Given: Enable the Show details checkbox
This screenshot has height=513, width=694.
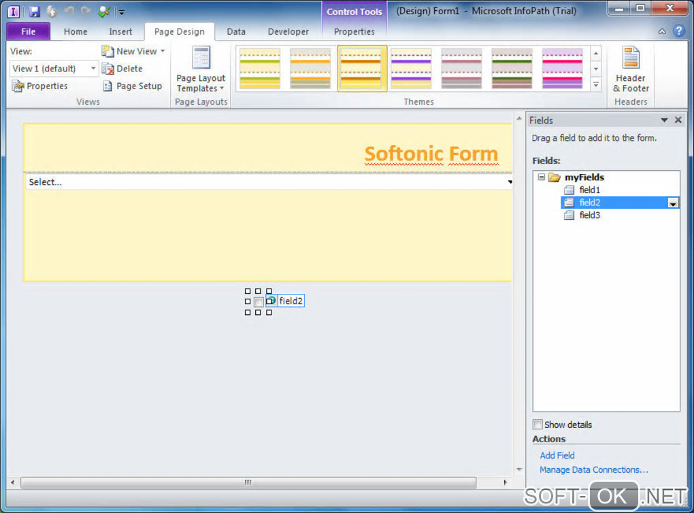Looking at the screenshot, I should pos(538,425).
